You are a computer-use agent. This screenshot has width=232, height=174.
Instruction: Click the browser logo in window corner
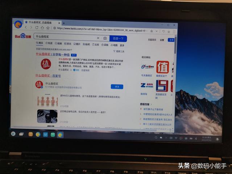click(x=18, y=24)
